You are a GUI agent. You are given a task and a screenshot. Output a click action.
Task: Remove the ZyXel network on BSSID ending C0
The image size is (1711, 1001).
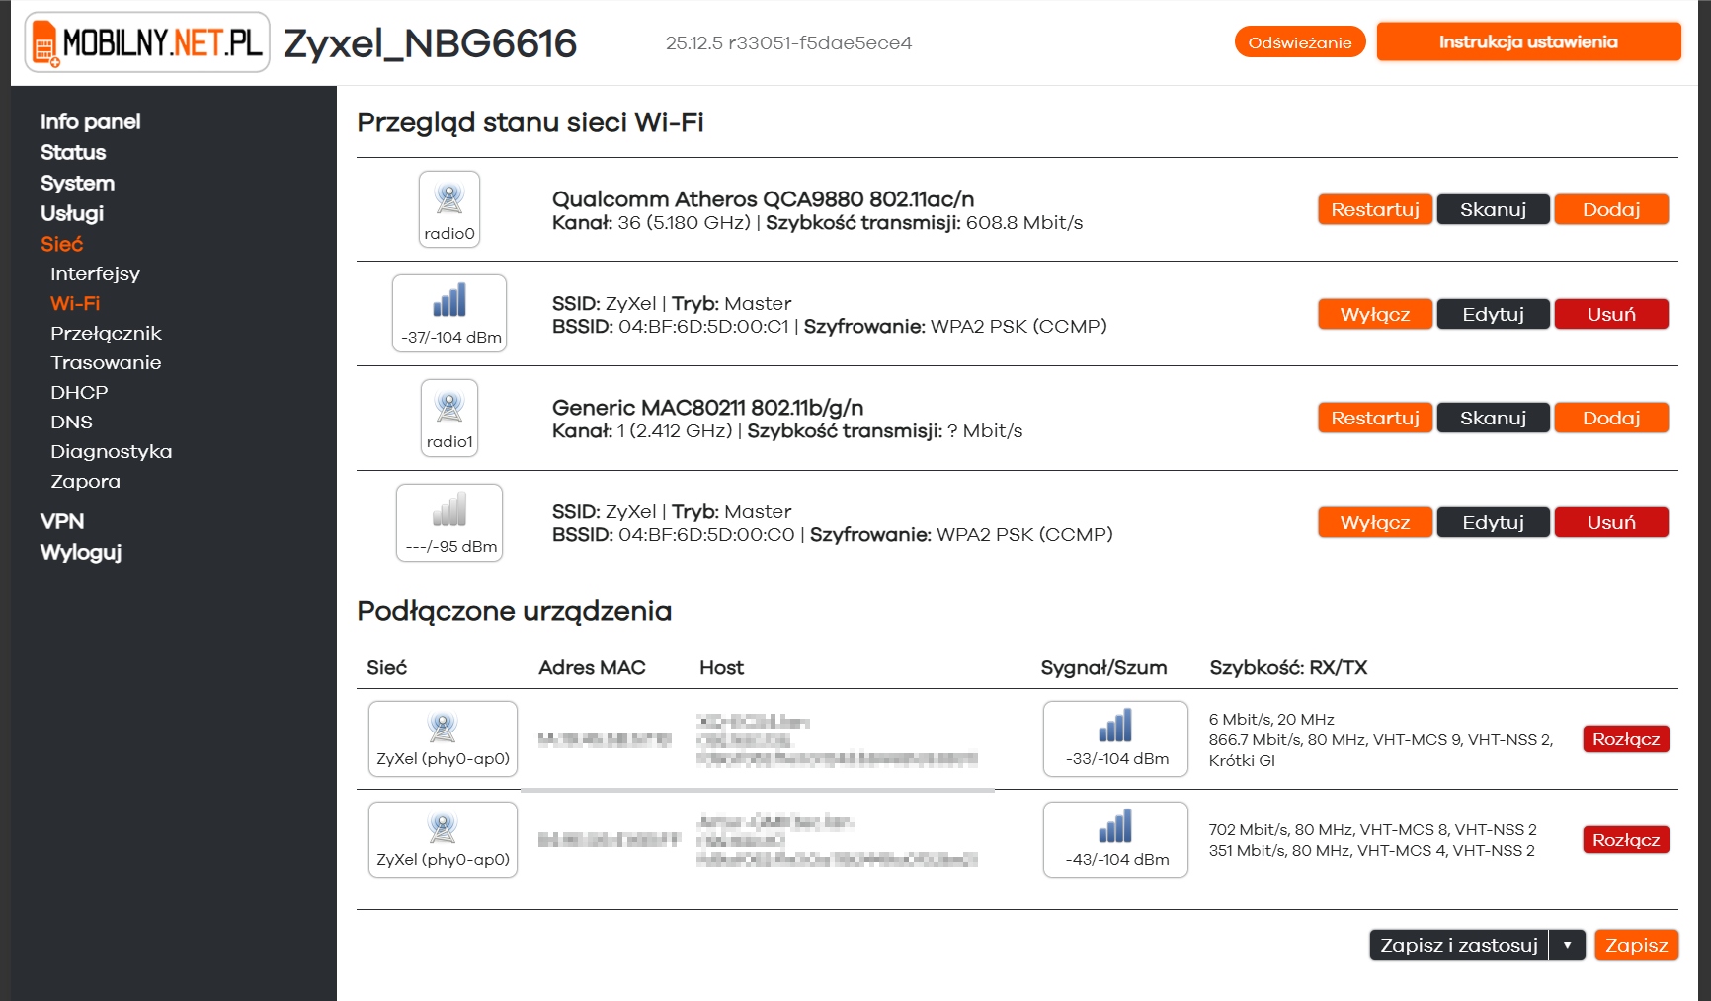pos(1611,522)
